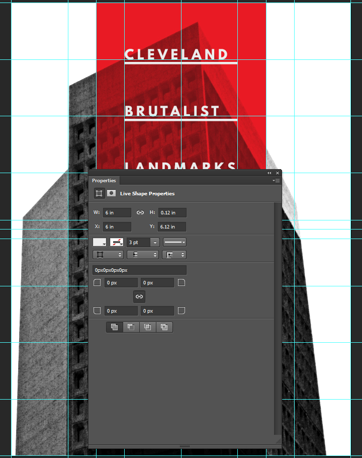Select the Intersect Shape Areas icon
362x458 pixels.
148,327
